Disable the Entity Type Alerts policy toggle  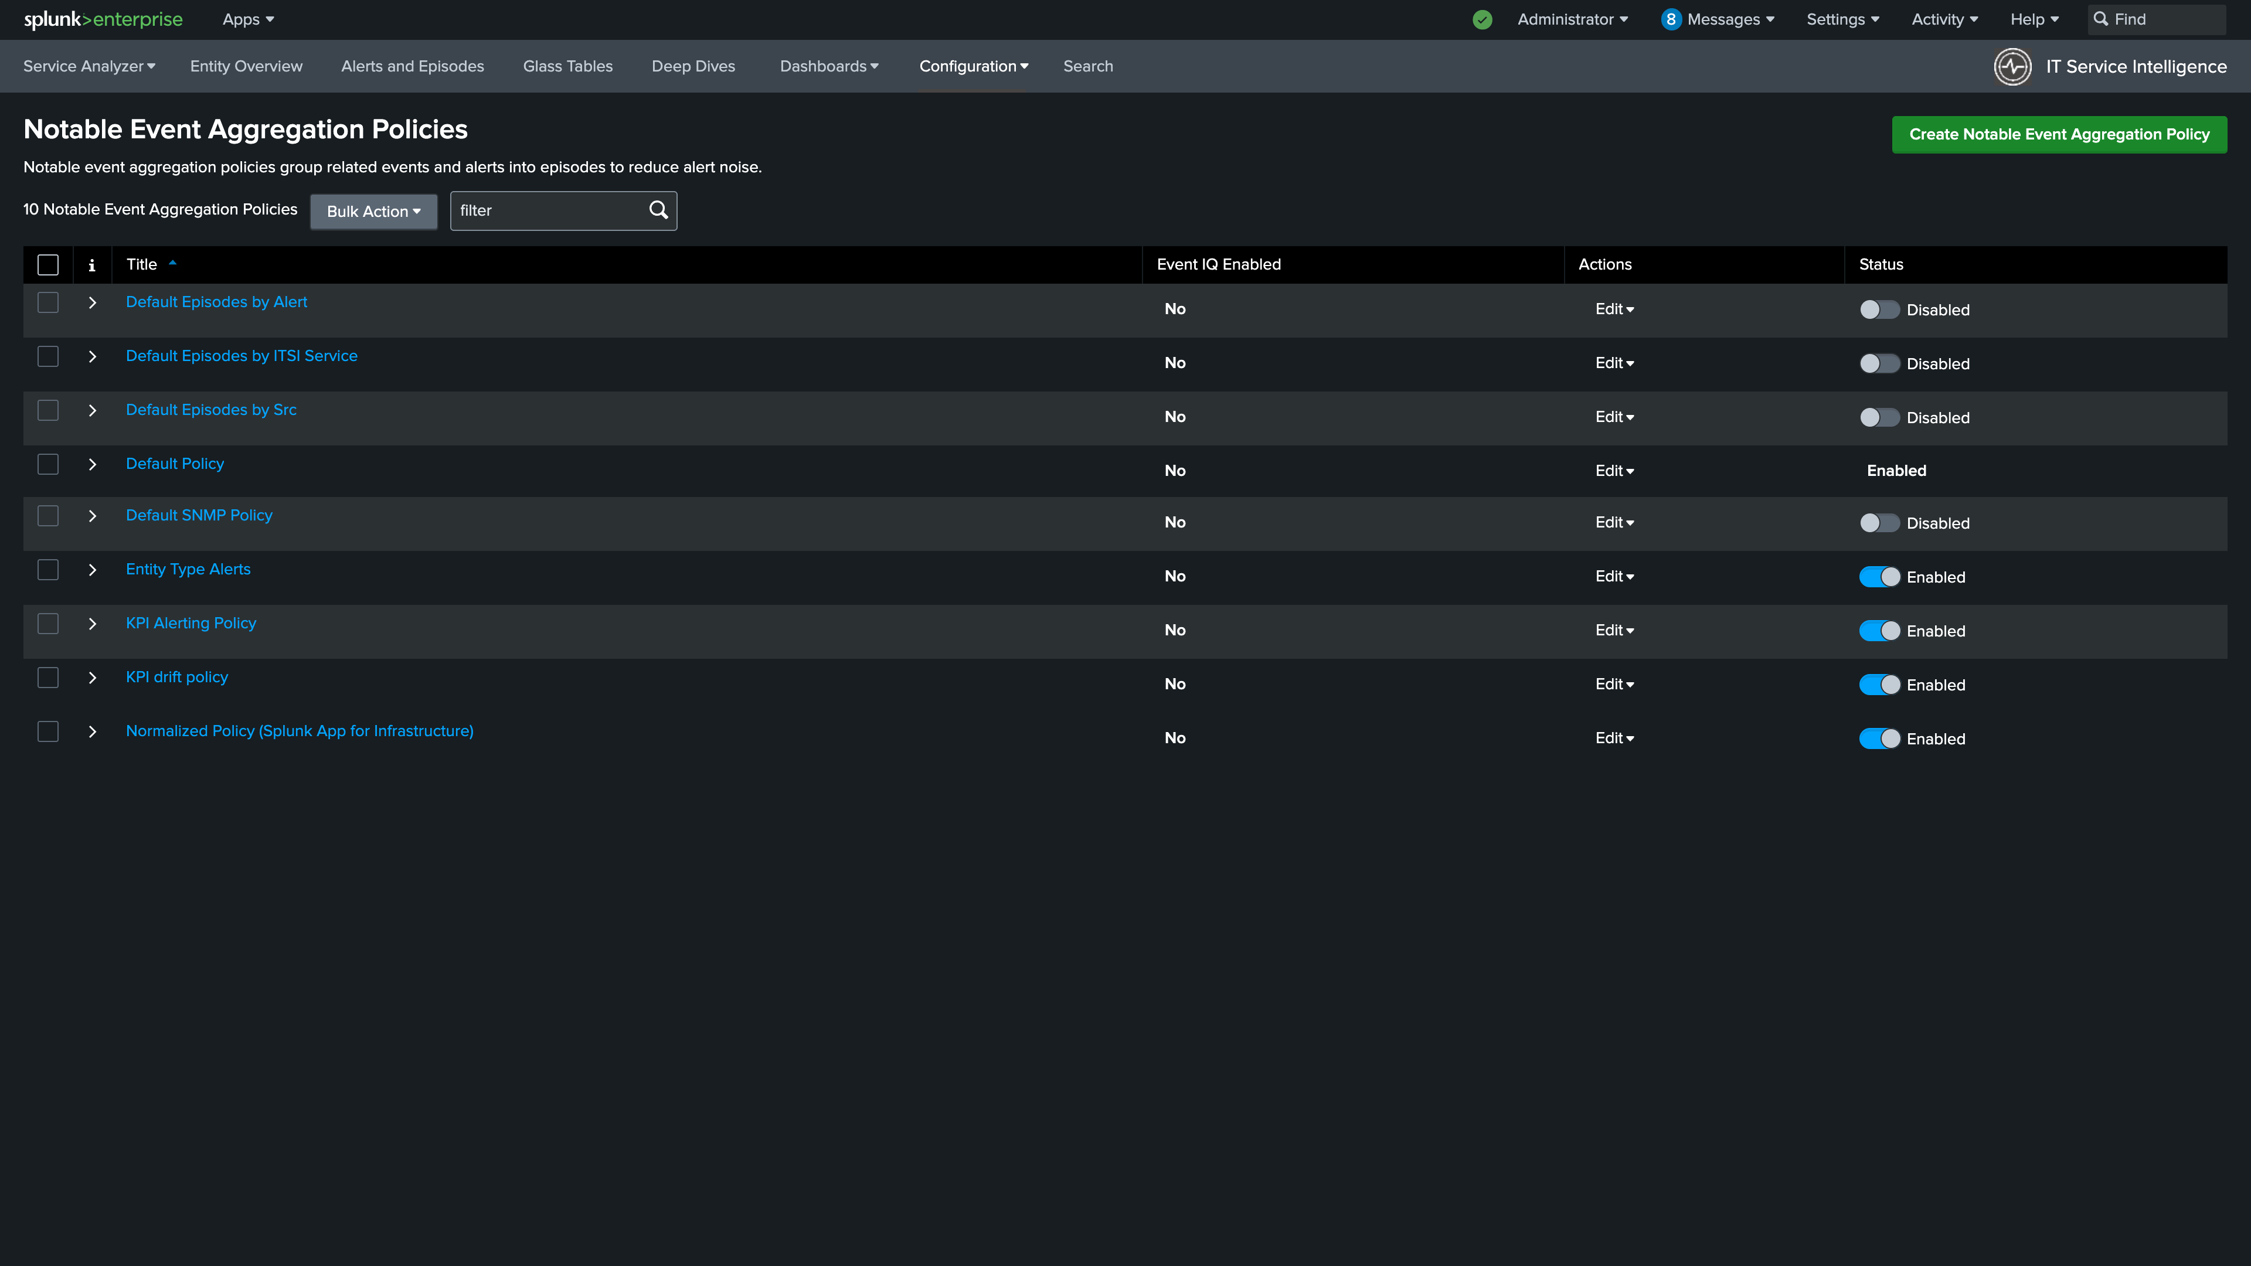pyautogui.click(x=1879, y=577)
